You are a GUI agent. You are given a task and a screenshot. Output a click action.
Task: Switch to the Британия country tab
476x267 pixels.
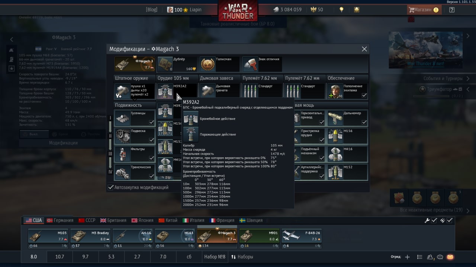[x=113, y=220]
